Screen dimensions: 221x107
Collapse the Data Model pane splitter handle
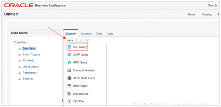[62, 100]
